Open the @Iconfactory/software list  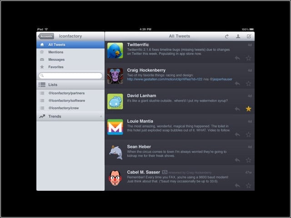70,100
